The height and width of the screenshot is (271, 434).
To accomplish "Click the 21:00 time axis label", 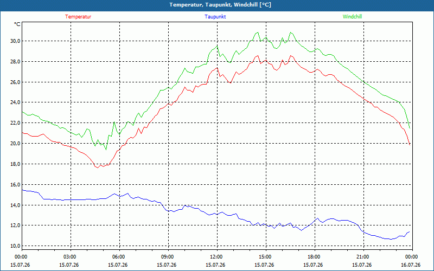I will pos(362,257).
